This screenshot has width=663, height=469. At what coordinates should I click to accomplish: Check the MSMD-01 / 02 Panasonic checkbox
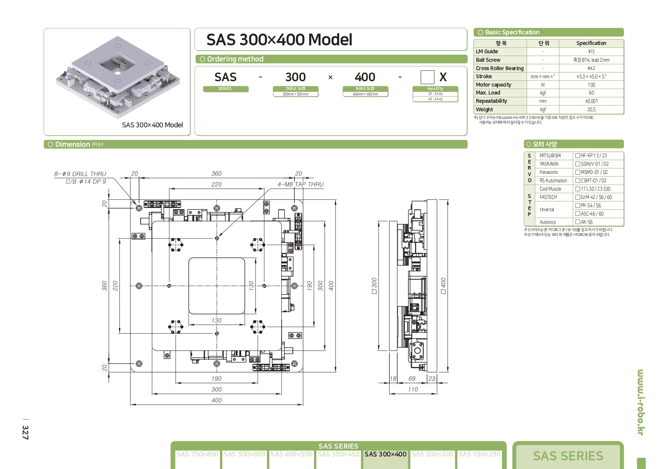[578, 172]
